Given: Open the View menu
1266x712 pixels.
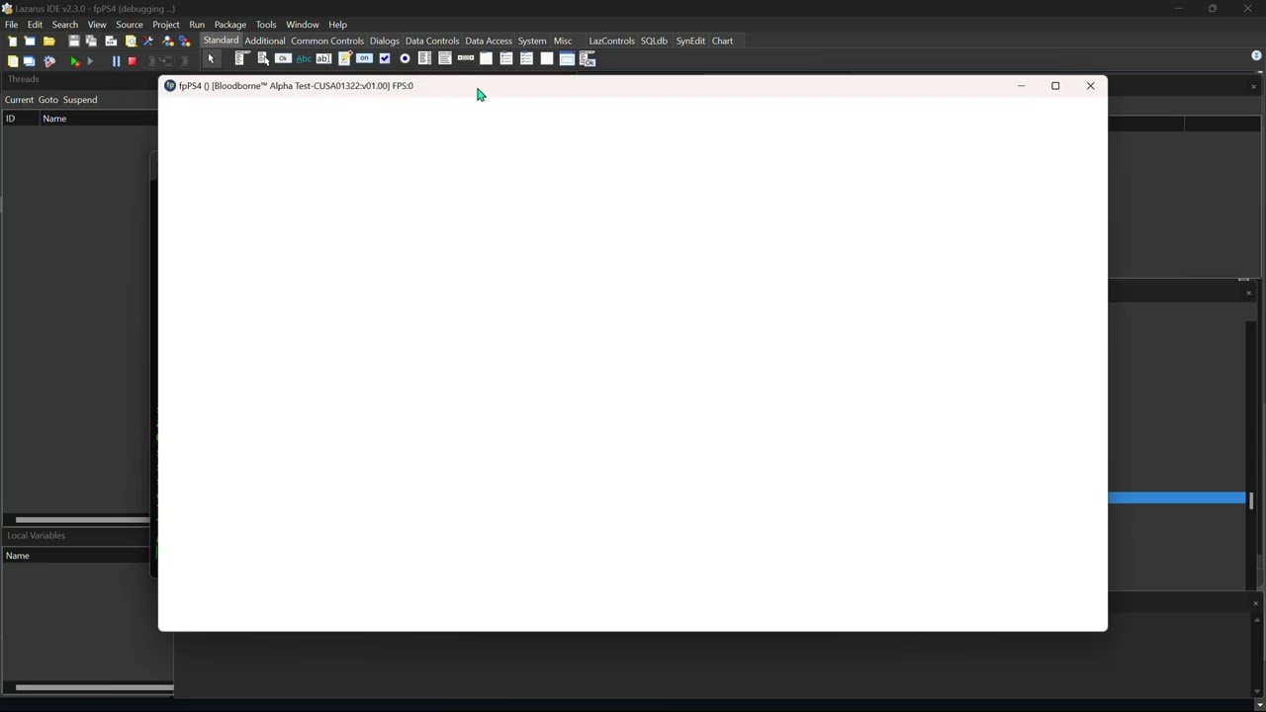Looking at the screenshot, I should [97, 25].
